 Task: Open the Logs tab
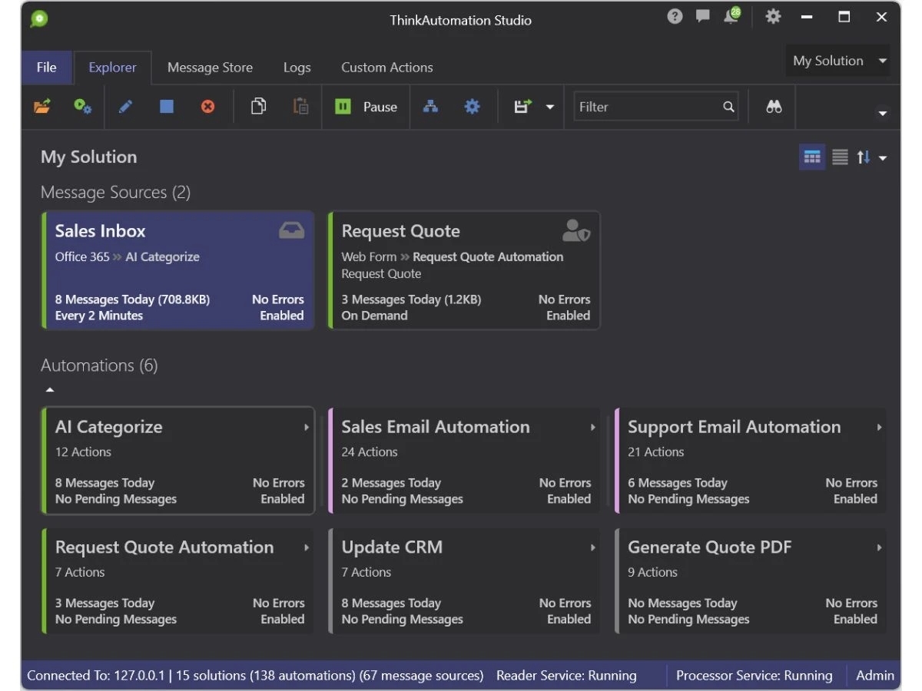click(x=297, y=68)
